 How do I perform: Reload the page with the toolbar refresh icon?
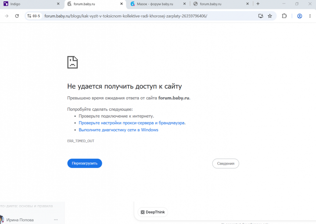click(x=17, y=16)
